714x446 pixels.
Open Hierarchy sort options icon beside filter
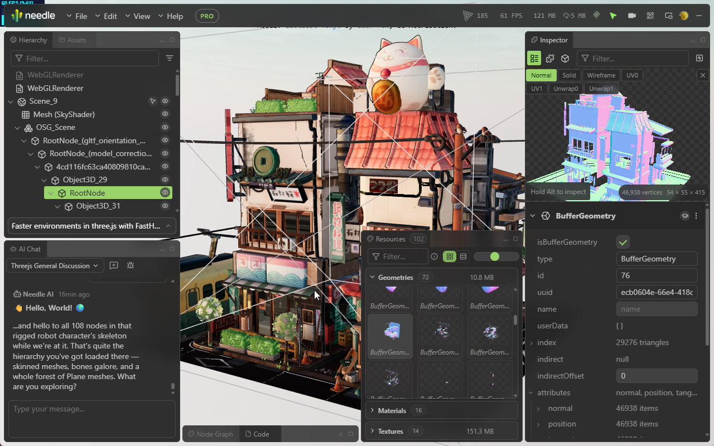[170, 58]
